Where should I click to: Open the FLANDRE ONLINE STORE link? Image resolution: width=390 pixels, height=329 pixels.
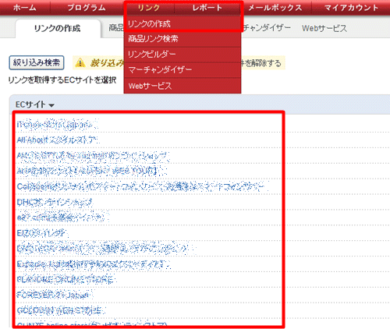tap(66, 279)
